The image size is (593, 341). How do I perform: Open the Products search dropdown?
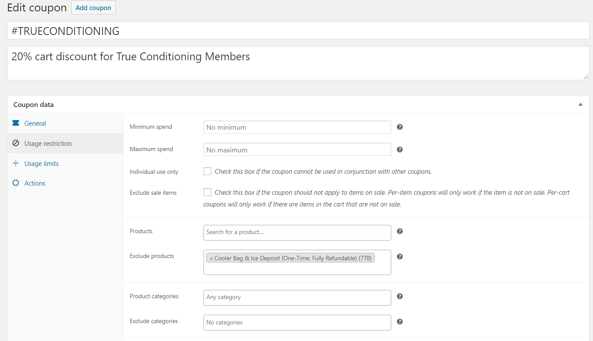[297, 232]
